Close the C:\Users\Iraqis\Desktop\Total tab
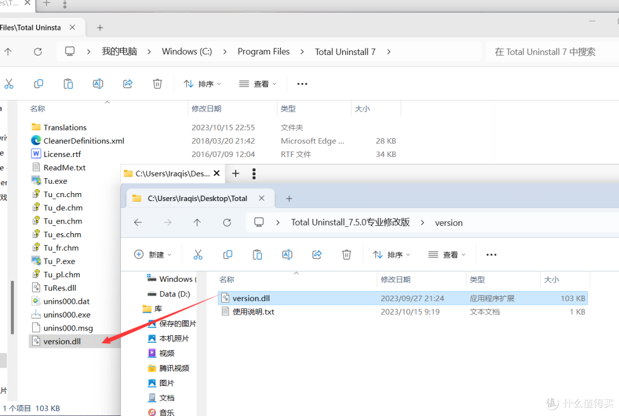Image resolution: width=619 pixels, height=416 pixels. click(x=261, y=198)
